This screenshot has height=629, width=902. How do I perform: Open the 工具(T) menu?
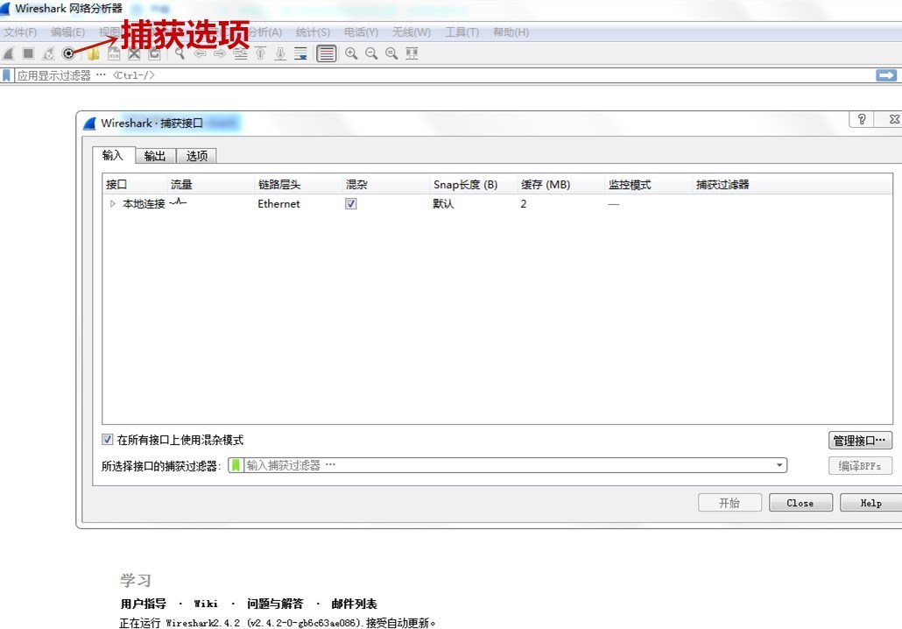pyautogui.click(x=462, y=32)
